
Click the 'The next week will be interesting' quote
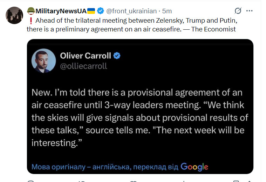(x=138, y=137)
